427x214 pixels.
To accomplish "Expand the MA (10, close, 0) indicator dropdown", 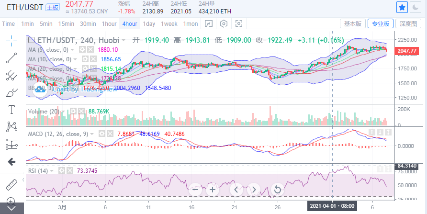I will pyautogui.click(x=76, y=59).
